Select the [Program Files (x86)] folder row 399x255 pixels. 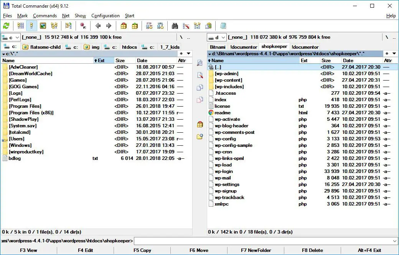97,113
